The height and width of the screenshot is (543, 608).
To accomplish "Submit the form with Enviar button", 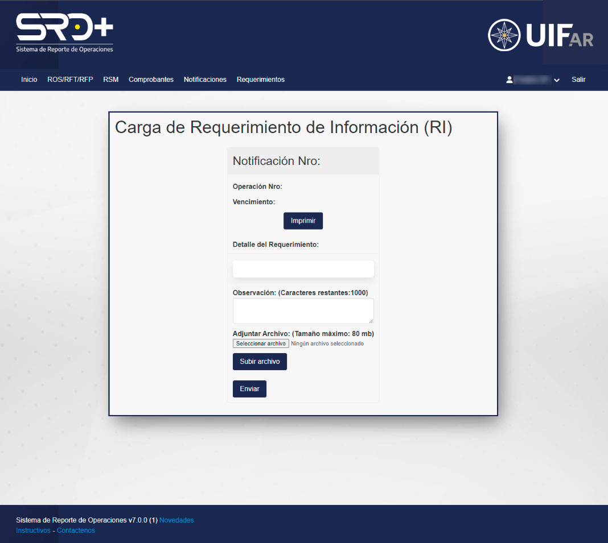I will pyautogui.click(x=249, y=389).
